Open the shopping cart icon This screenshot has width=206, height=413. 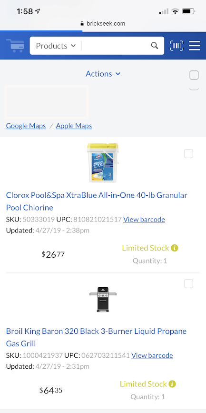pyautogui.click(x=15, y=46)
